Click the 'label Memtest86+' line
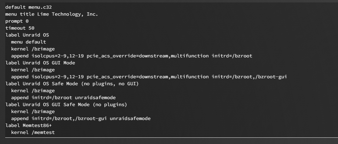 coord(29,126)
